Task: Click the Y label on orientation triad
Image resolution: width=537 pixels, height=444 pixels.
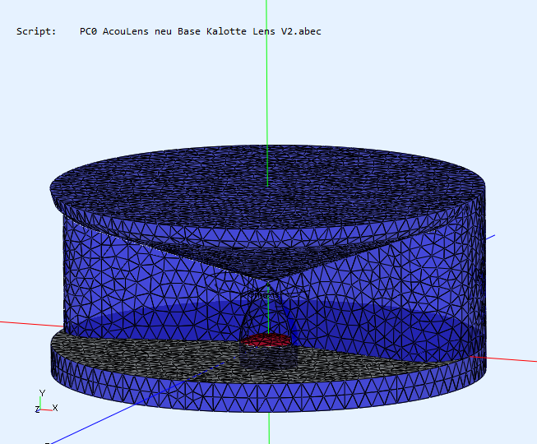Action: (42, 393)
